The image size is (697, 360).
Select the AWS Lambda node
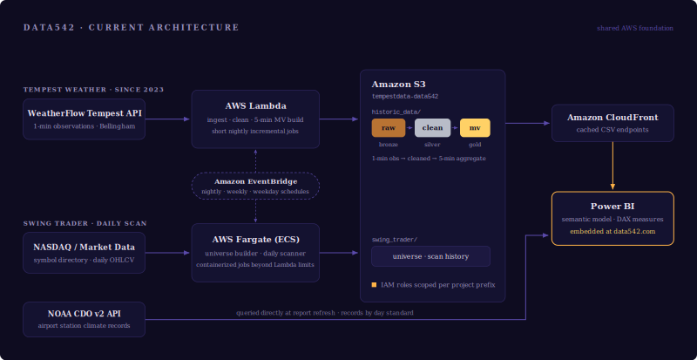coord(255,119)
